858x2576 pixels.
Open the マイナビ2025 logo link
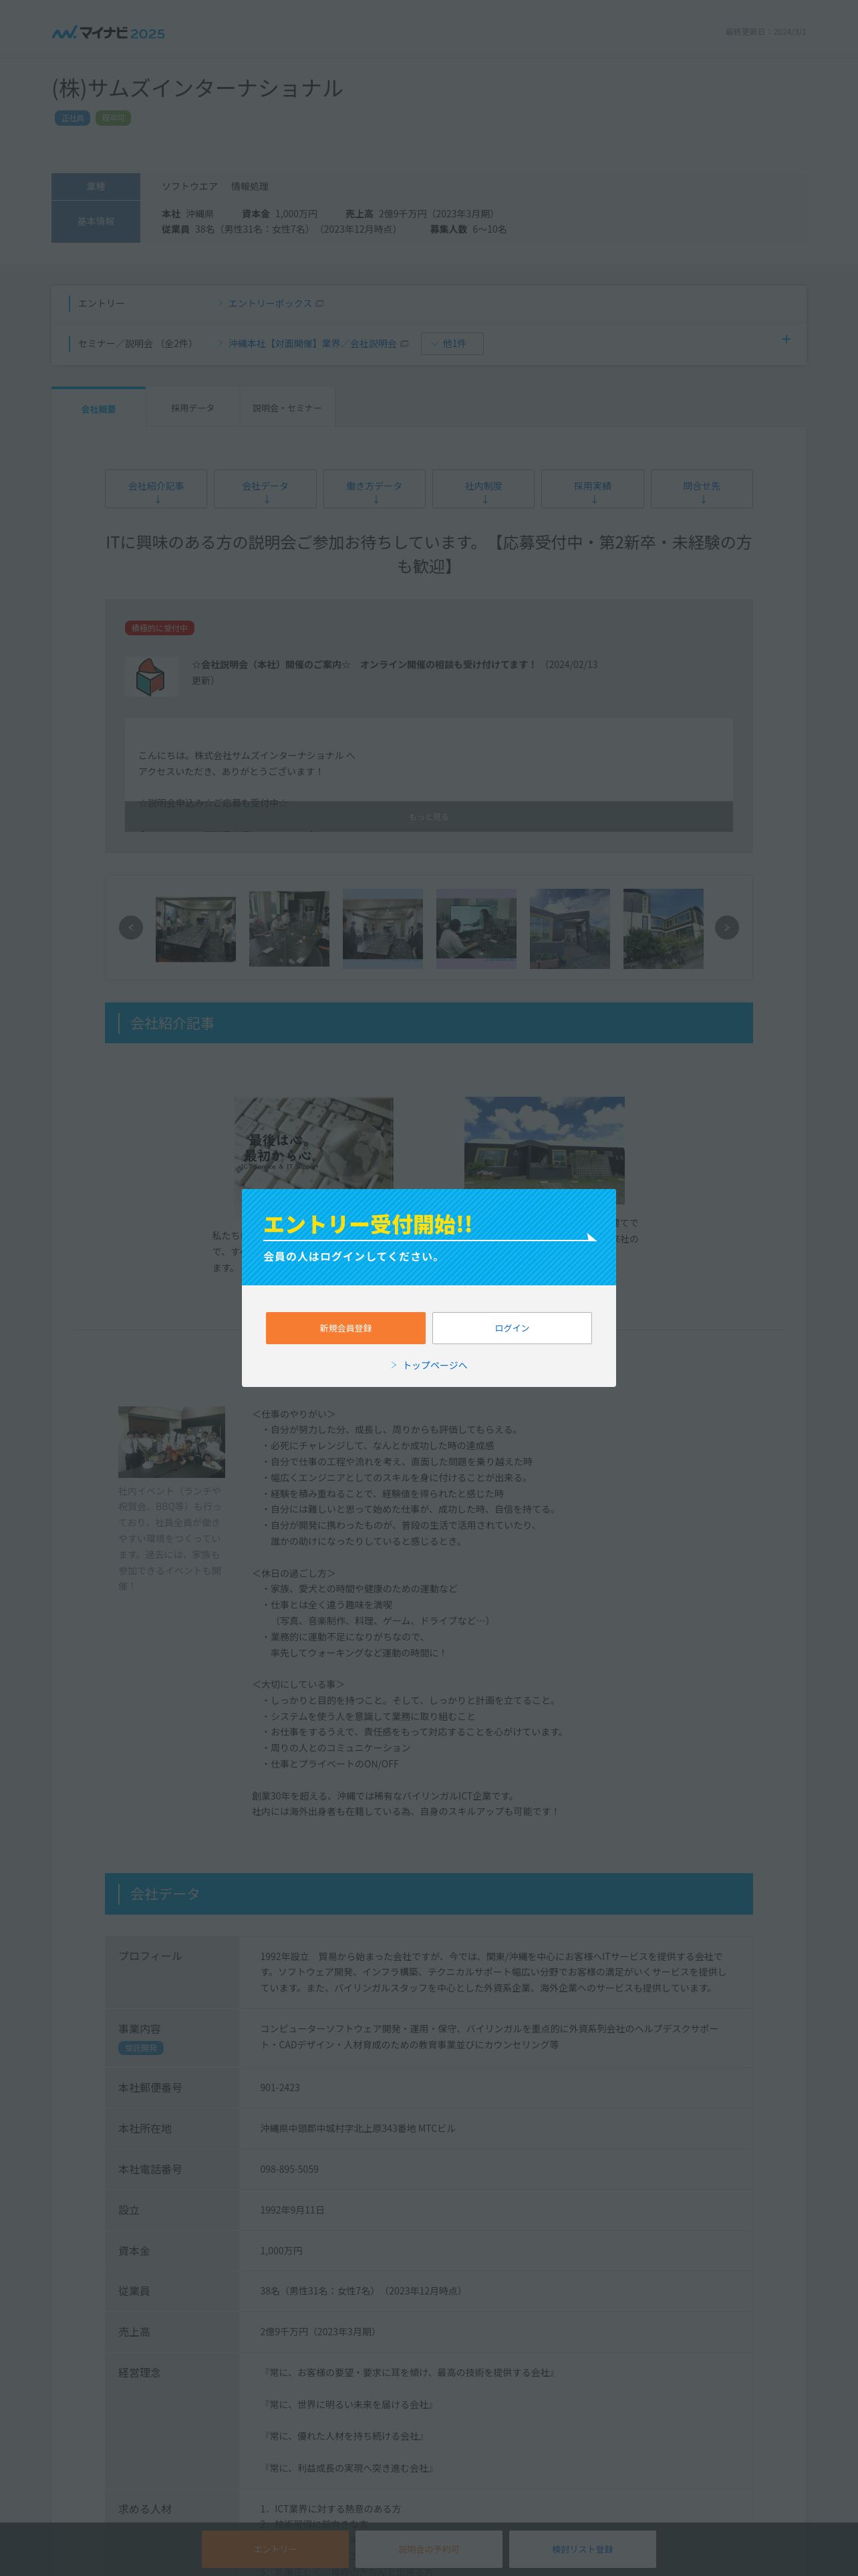coord(109,33)
